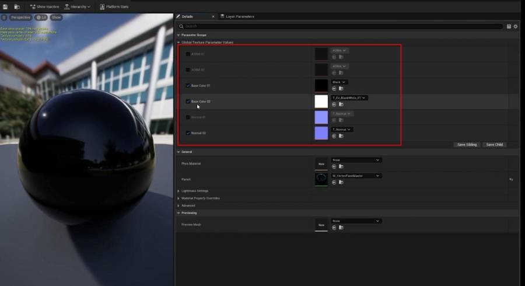Enable the Normal 01 parameter checkbox
Screen dimensions: 525x286
188,117
